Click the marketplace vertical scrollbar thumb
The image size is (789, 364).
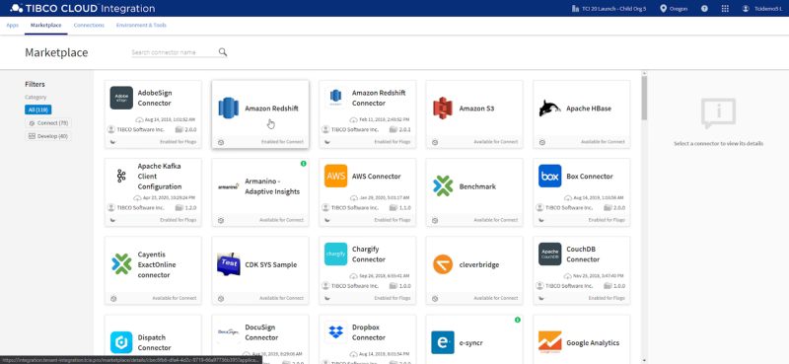point(644,99)
